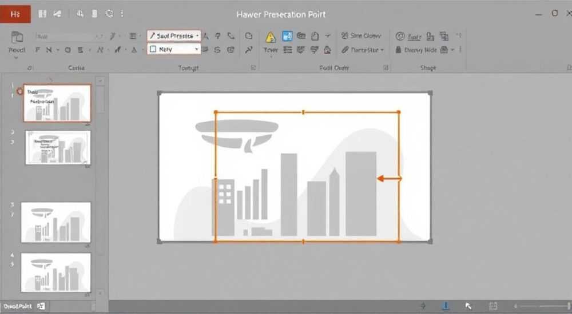572x314 pixels.
Task: Click the zoom slider in status bar
Action: pyautogui.click(x=542, y=306)
